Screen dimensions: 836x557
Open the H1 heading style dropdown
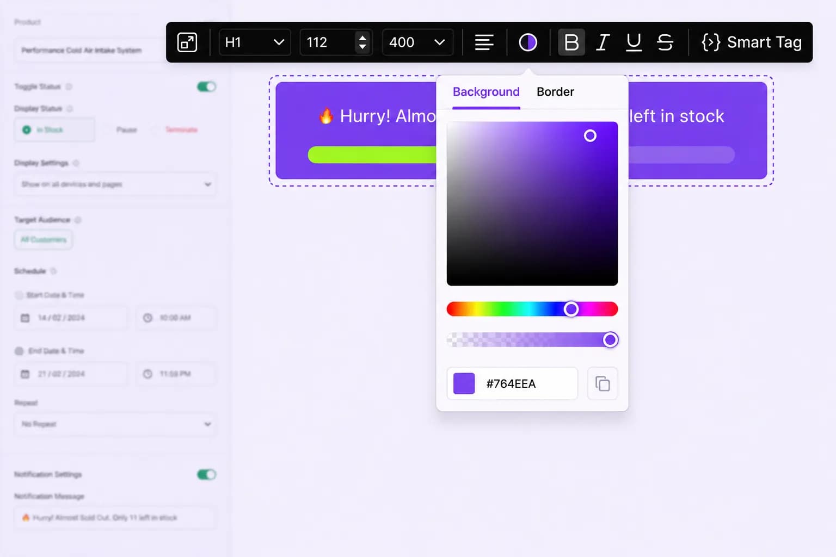tap(255, 42)
